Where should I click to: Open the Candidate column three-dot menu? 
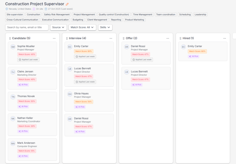54,38
